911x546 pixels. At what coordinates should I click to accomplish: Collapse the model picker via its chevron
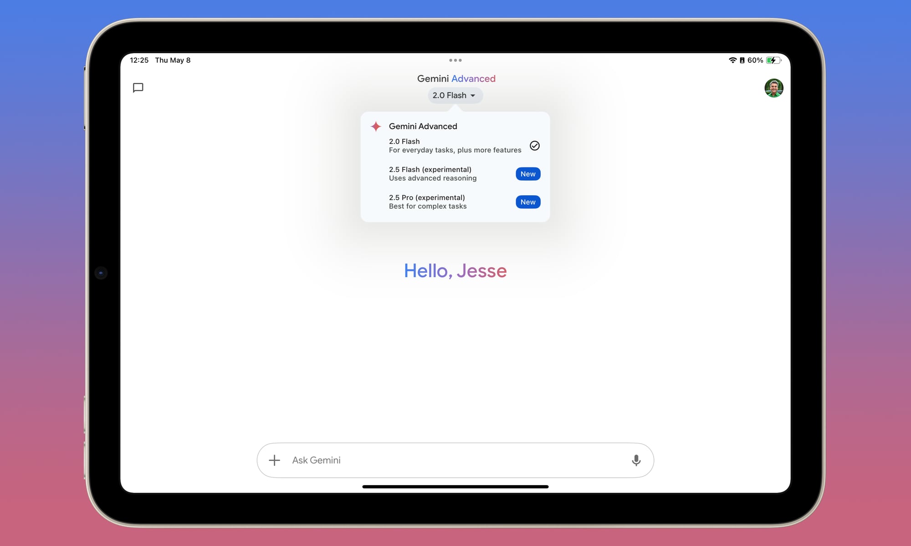tap(474, 96)
